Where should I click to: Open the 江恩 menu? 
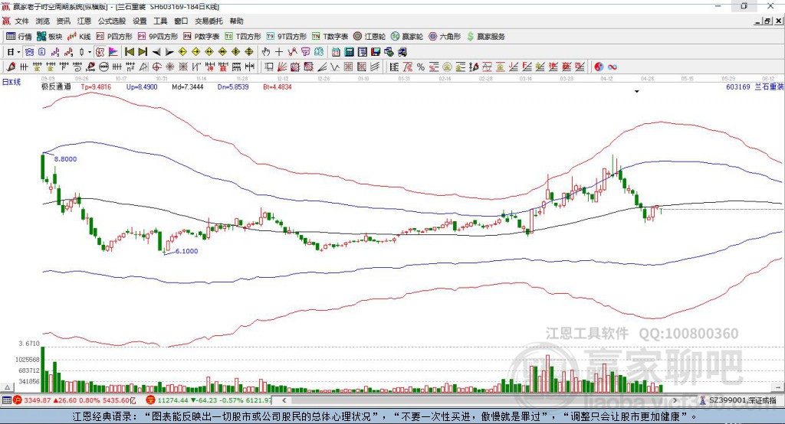pyautogui.click(x=84, y=21)
